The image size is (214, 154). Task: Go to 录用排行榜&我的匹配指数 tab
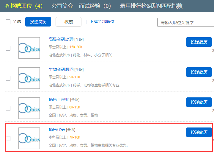[x=151, y=6]
